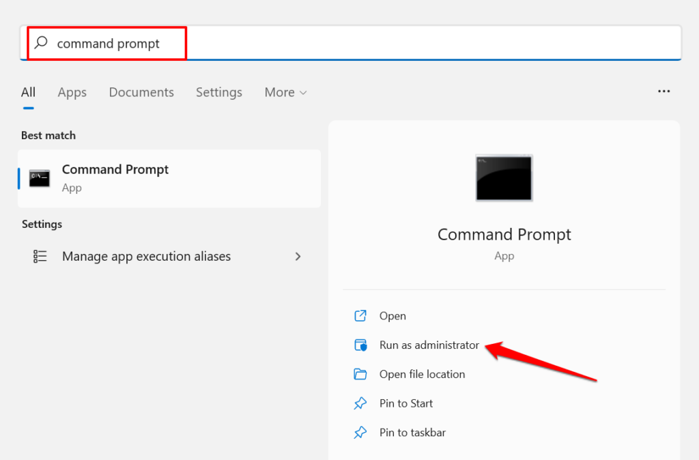Expand Manage app execution aliases chevron
This screenshot has height=460, width=699.
tap(298, 257)
